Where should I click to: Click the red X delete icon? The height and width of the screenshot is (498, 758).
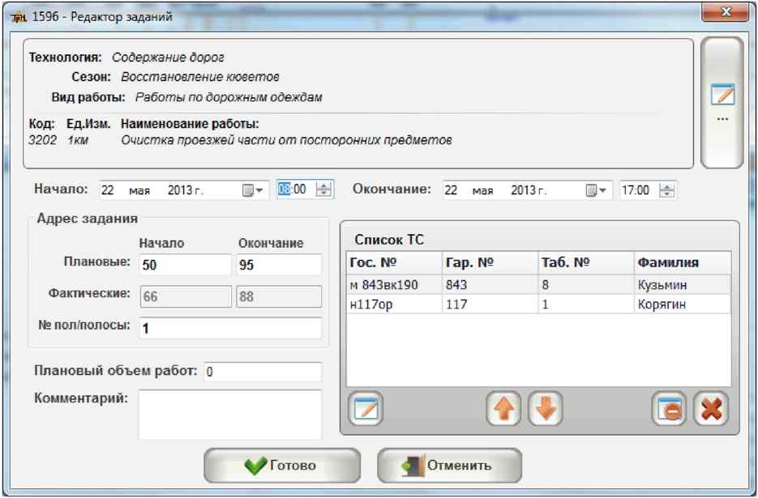tap(711, 409)
